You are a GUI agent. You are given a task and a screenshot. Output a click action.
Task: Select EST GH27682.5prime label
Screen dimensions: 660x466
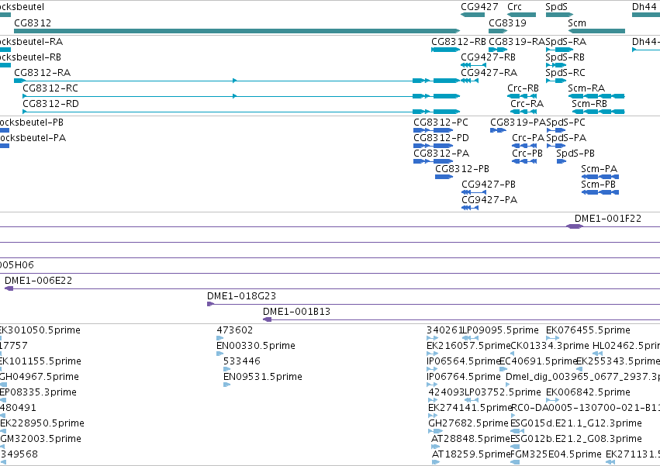pos(468,423)
